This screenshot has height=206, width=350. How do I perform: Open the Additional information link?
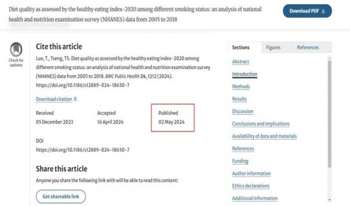tap(255, 198)
